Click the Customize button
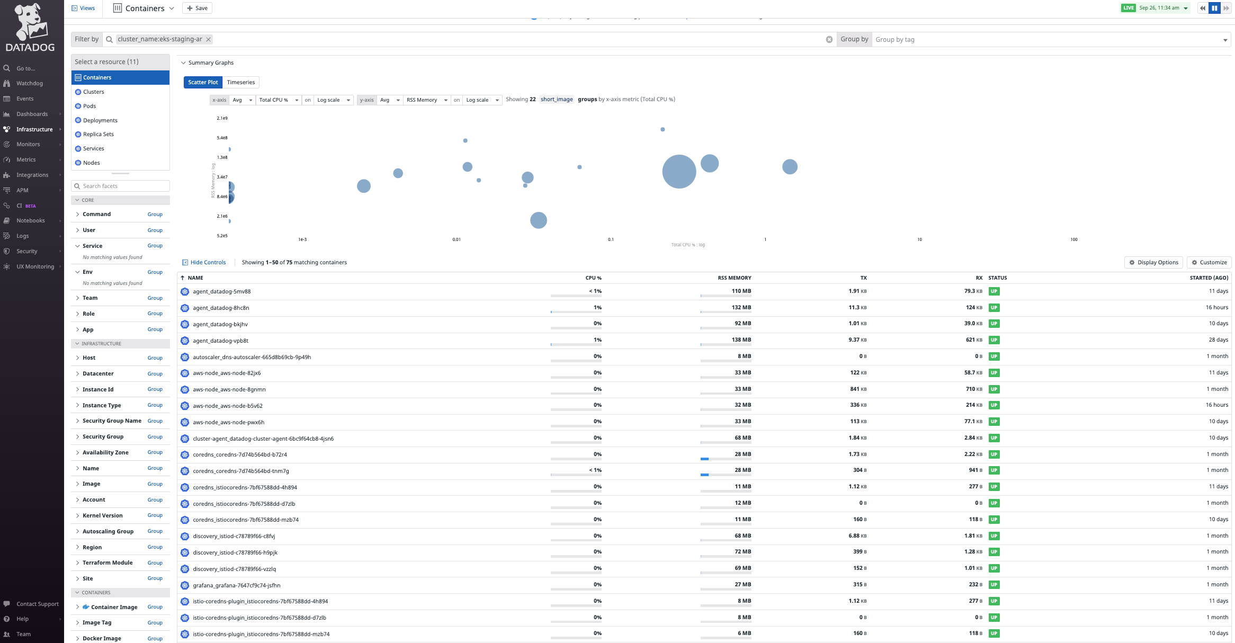 tap(1209, 262)
